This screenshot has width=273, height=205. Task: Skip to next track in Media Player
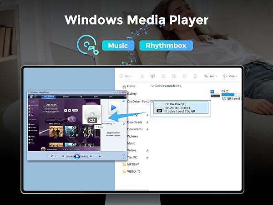coord(84,156)
